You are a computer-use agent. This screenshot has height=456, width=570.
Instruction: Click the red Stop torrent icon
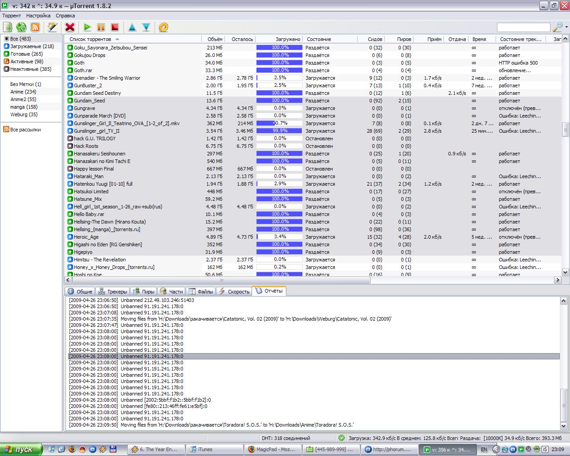pyautogui.click(x=115, y=27)
